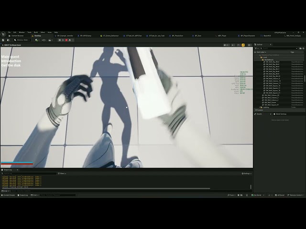
Task: Open the Outliner settings gear icon
Action: [x=304, y=48]
